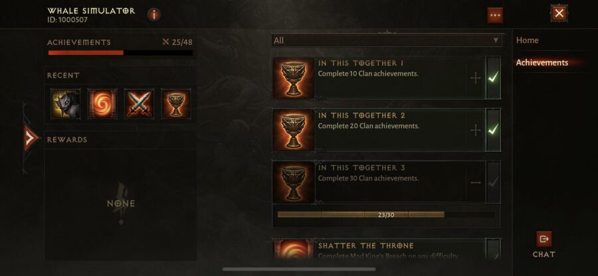The width and height of the screenshot is (598, 276).
Task: Close the clan window with X
Action: tap(559, 14)
